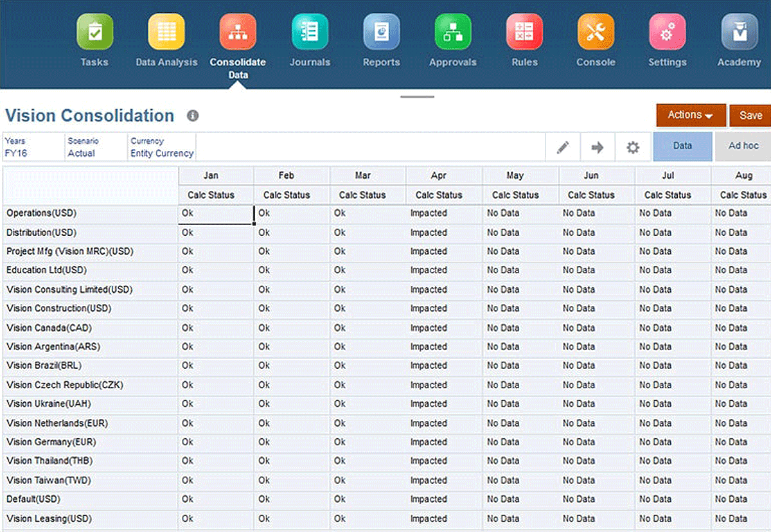Open the Reports icon
The width and height of the screenshot is (771, 532).
[381, 32]
